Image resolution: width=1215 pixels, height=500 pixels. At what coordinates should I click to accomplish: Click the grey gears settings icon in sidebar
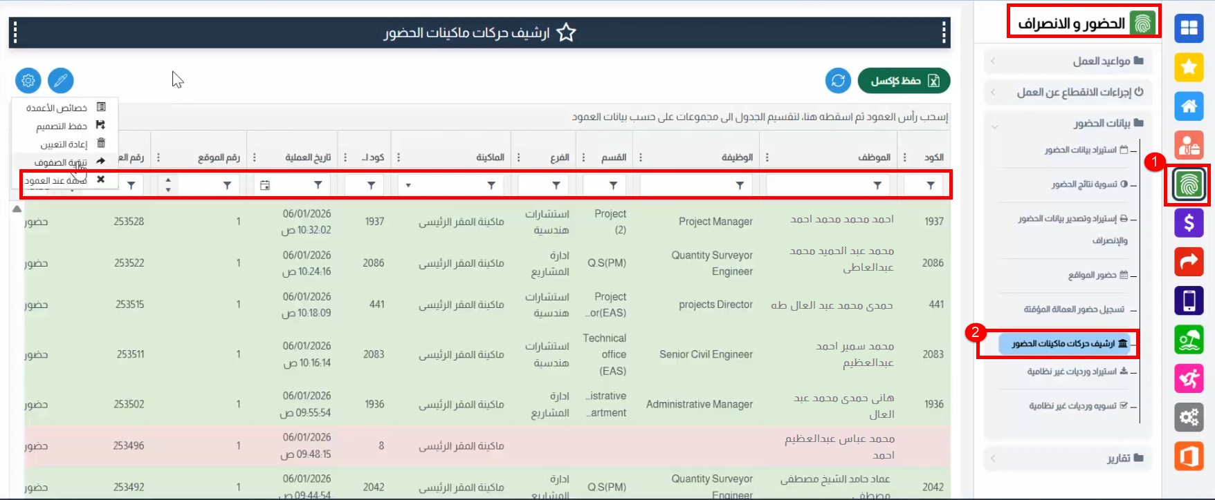[1189, 417]
